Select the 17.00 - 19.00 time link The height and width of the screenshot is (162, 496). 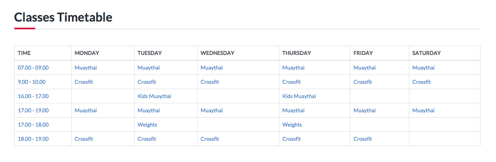(x=33, y=110)
